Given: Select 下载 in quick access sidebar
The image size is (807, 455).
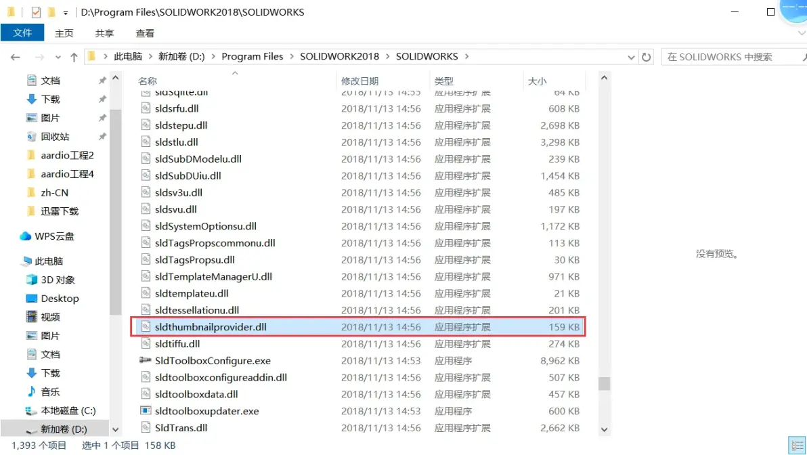Looking at the screenshot, I should click(50, 100).
